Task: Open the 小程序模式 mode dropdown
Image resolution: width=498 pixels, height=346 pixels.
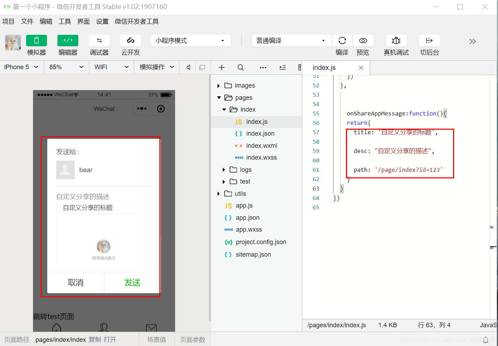Action: coord(191,41)
